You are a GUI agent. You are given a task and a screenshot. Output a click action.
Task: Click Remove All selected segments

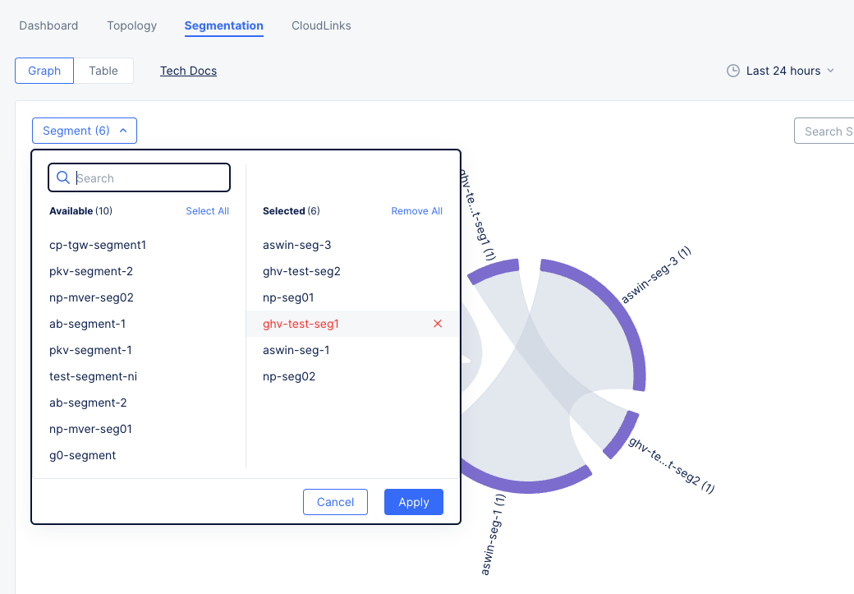click(416, 210)
